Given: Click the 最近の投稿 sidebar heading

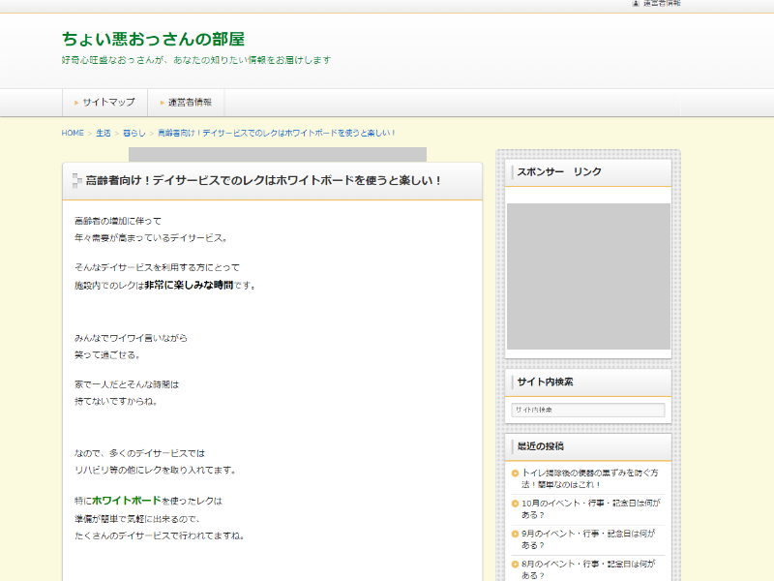Looking at the screenshot, I should [540, 446].
